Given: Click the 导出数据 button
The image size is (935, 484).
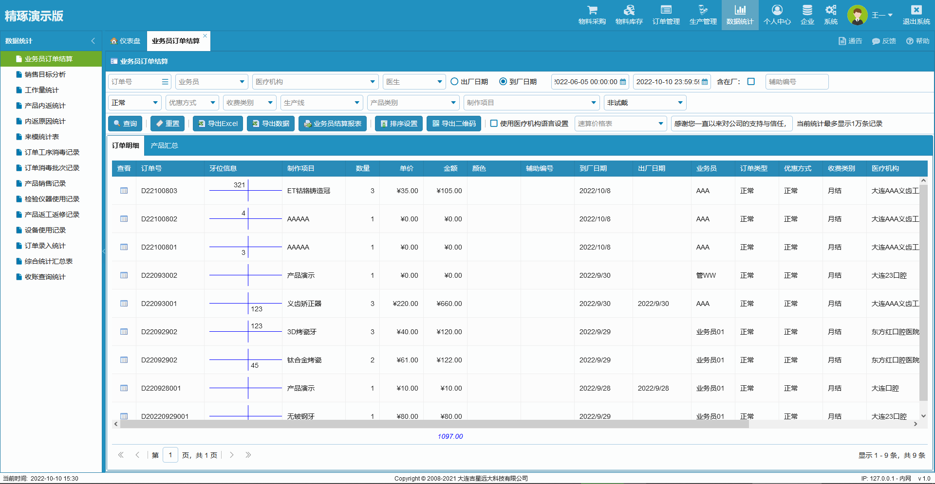Looking at the screenshot, I should pyautogui.click(x=271, y=124).
